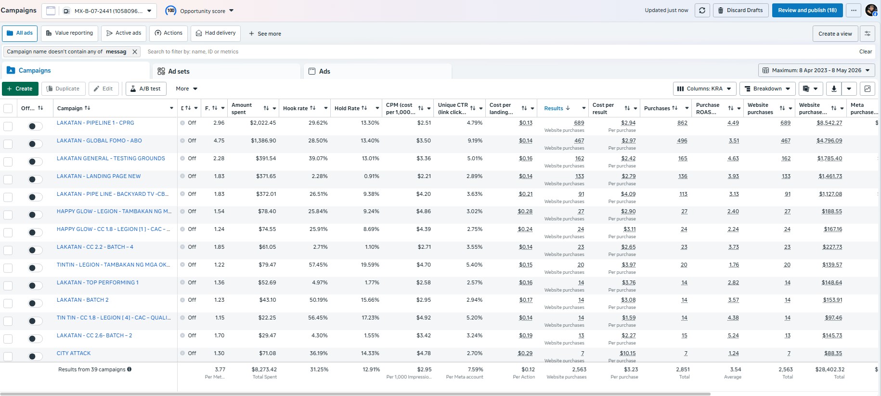The width and height of the screenshot is (881, 396).
Task: Click the Opportunity score 100 circle icon
Action: pyautogui.click(x=170, y=11)
